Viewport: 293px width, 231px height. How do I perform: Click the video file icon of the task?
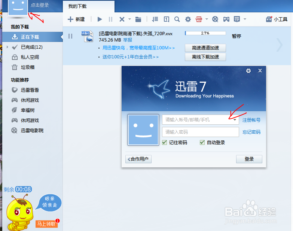(87, 36)
